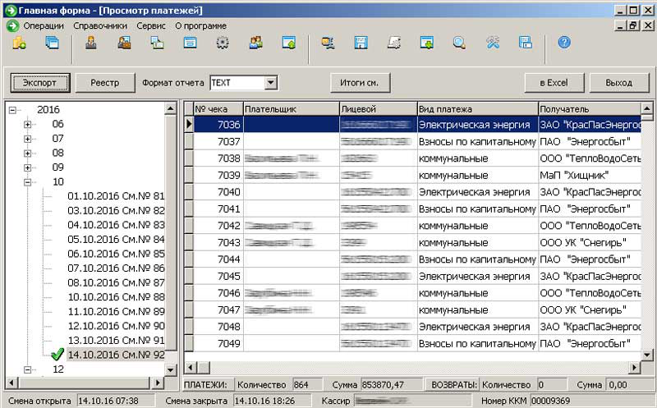
Task: Click the window with green up arrow icon
Action: click(x=289, y=44)
